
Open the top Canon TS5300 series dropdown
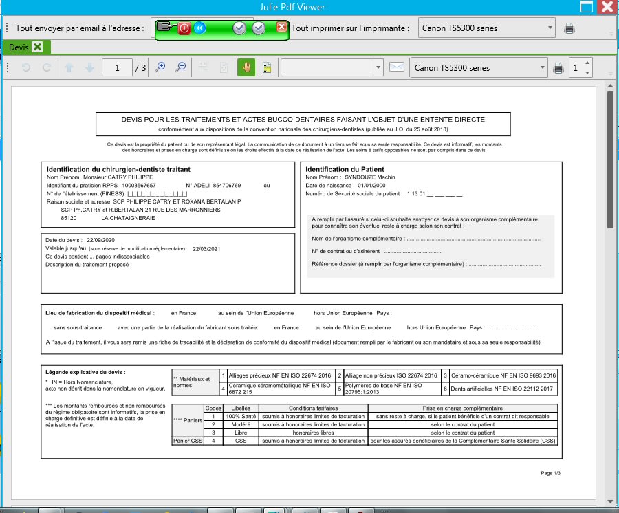(x=550, y=28)
